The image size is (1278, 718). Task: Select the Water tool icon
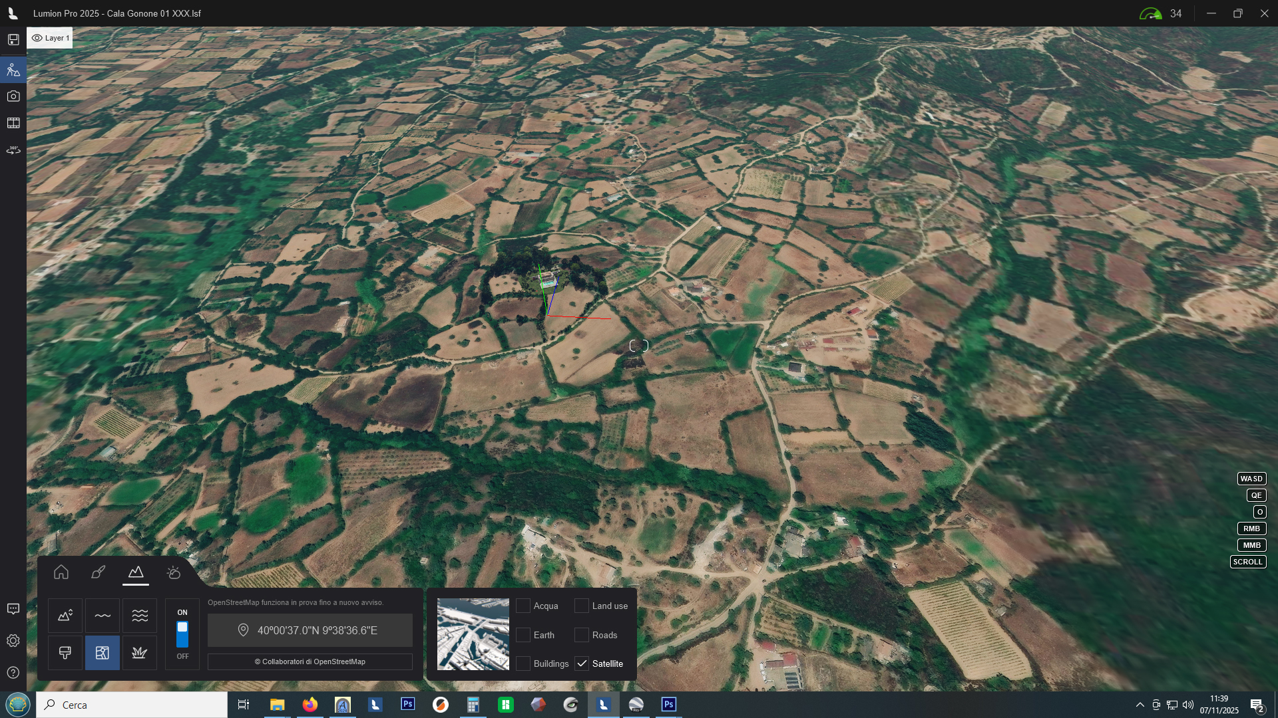click(x=103, y=616)
